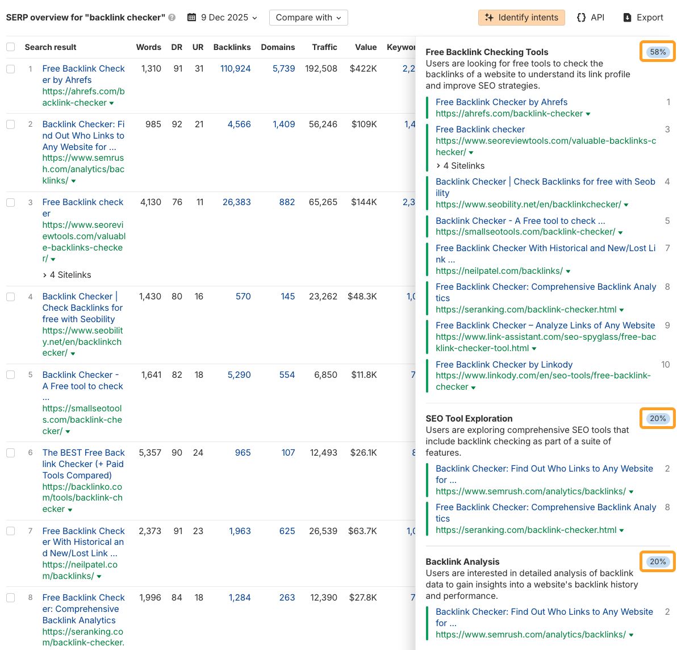677x650 pixels.
Task: Click the sparkle icon in Identify intents button
Action: pyautogui.click(x=488, y=18)
